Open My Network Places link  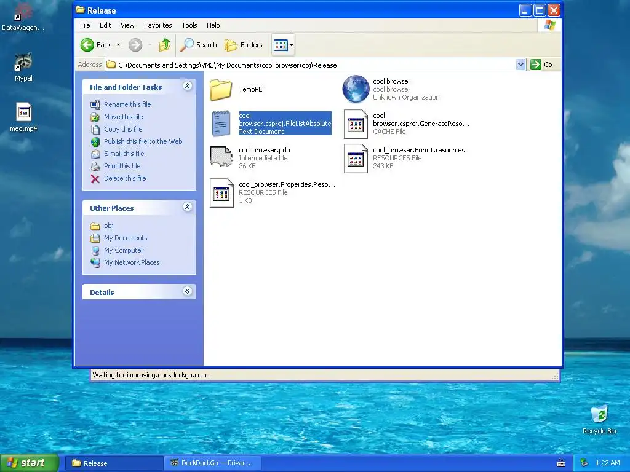tap(132, 262)
